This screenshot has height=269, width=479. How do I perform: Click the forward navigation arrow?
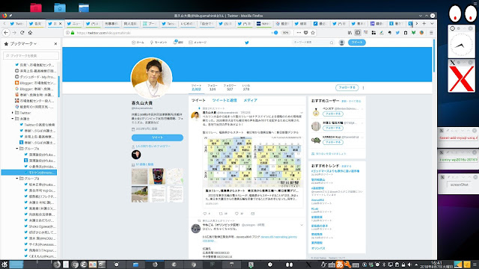pos(14,33)
